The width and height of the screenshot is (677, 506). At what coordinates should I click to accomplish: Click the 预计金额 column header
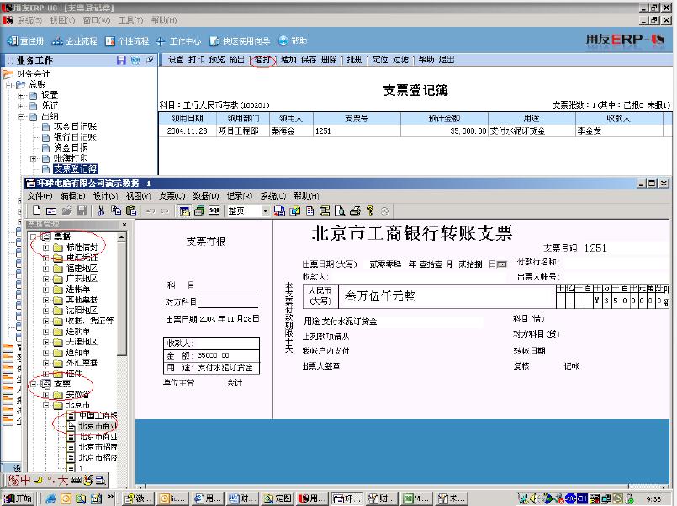pyautogui.click(x=444, y=119)
